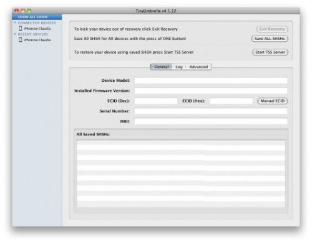This screenshot has width=312, height=243.
Task: Click the Exit Recovery button
Action: [x=272, y=29]
